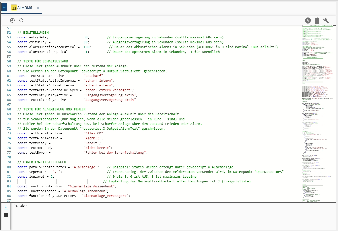Click the "Fehler bei der Scharfschaltung" string

[x=115, y=153]
